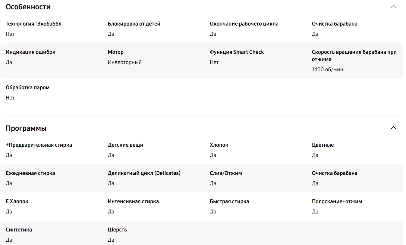Click the Индикация ошибок label
Viewport: 406px width, 245px height.
[x=30, y=52]
